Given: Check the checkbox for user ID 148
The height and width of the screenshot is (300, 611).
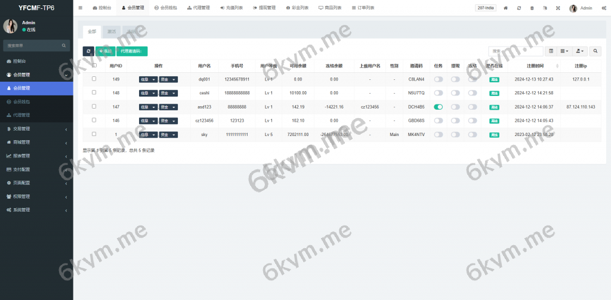Looking at the screenshot, I should [x=94, y=92].
